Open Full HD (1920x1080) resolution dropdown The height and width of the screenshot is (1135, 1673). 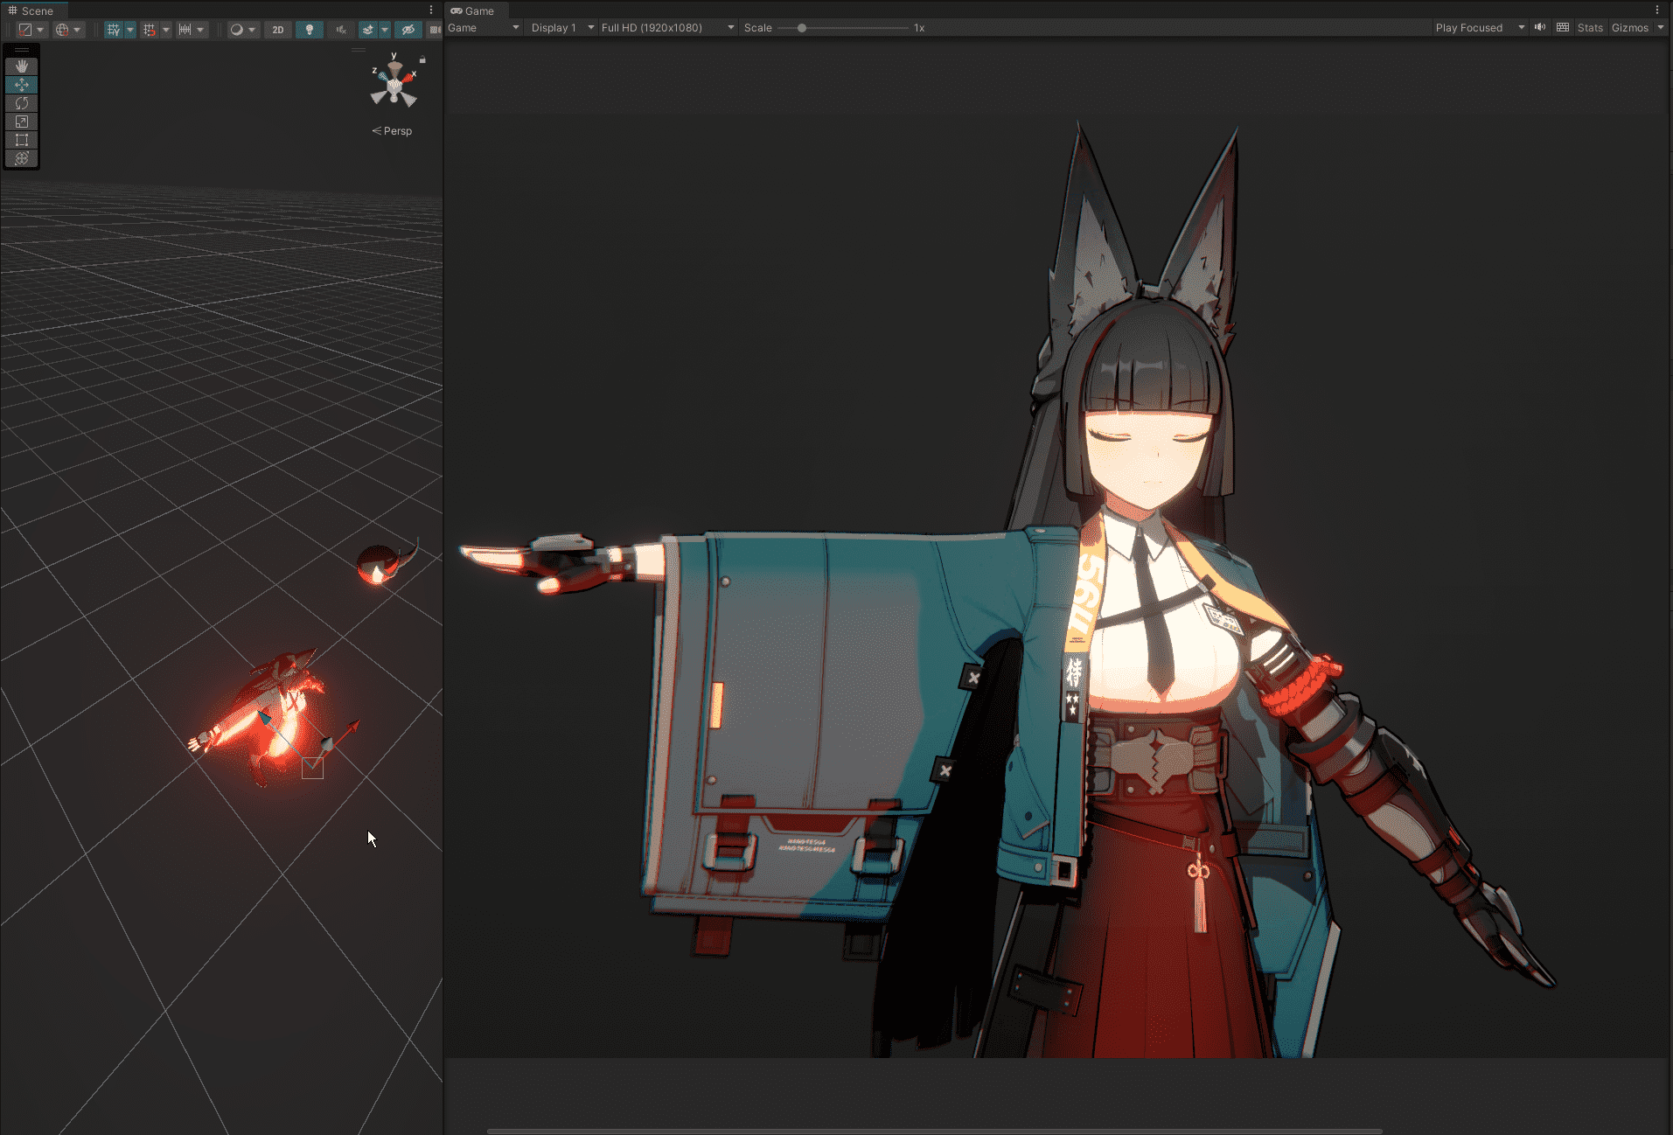(x=667, y=28)
